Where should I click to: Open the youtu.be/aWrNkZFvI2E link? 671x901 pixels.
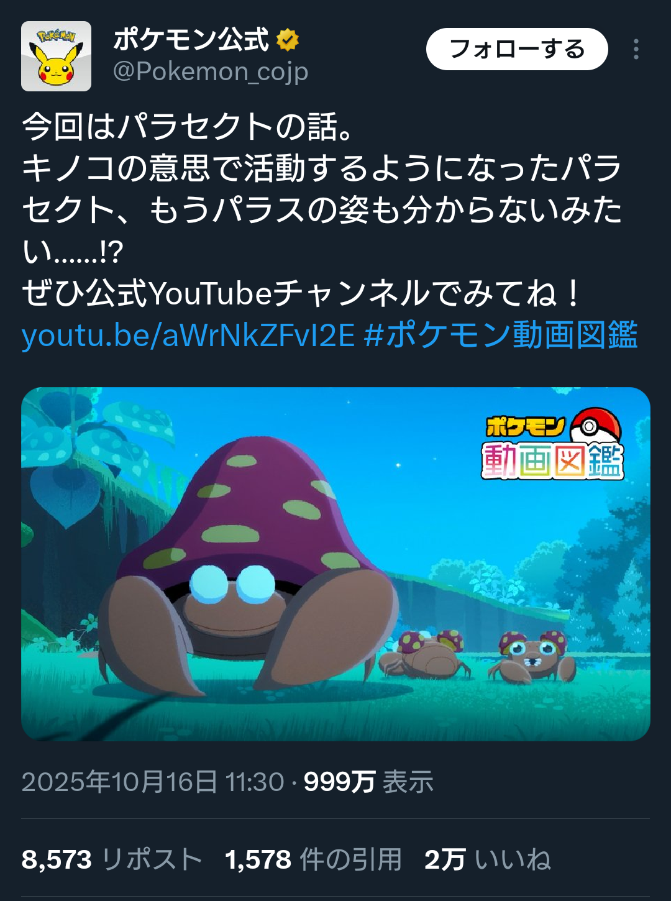188,335
